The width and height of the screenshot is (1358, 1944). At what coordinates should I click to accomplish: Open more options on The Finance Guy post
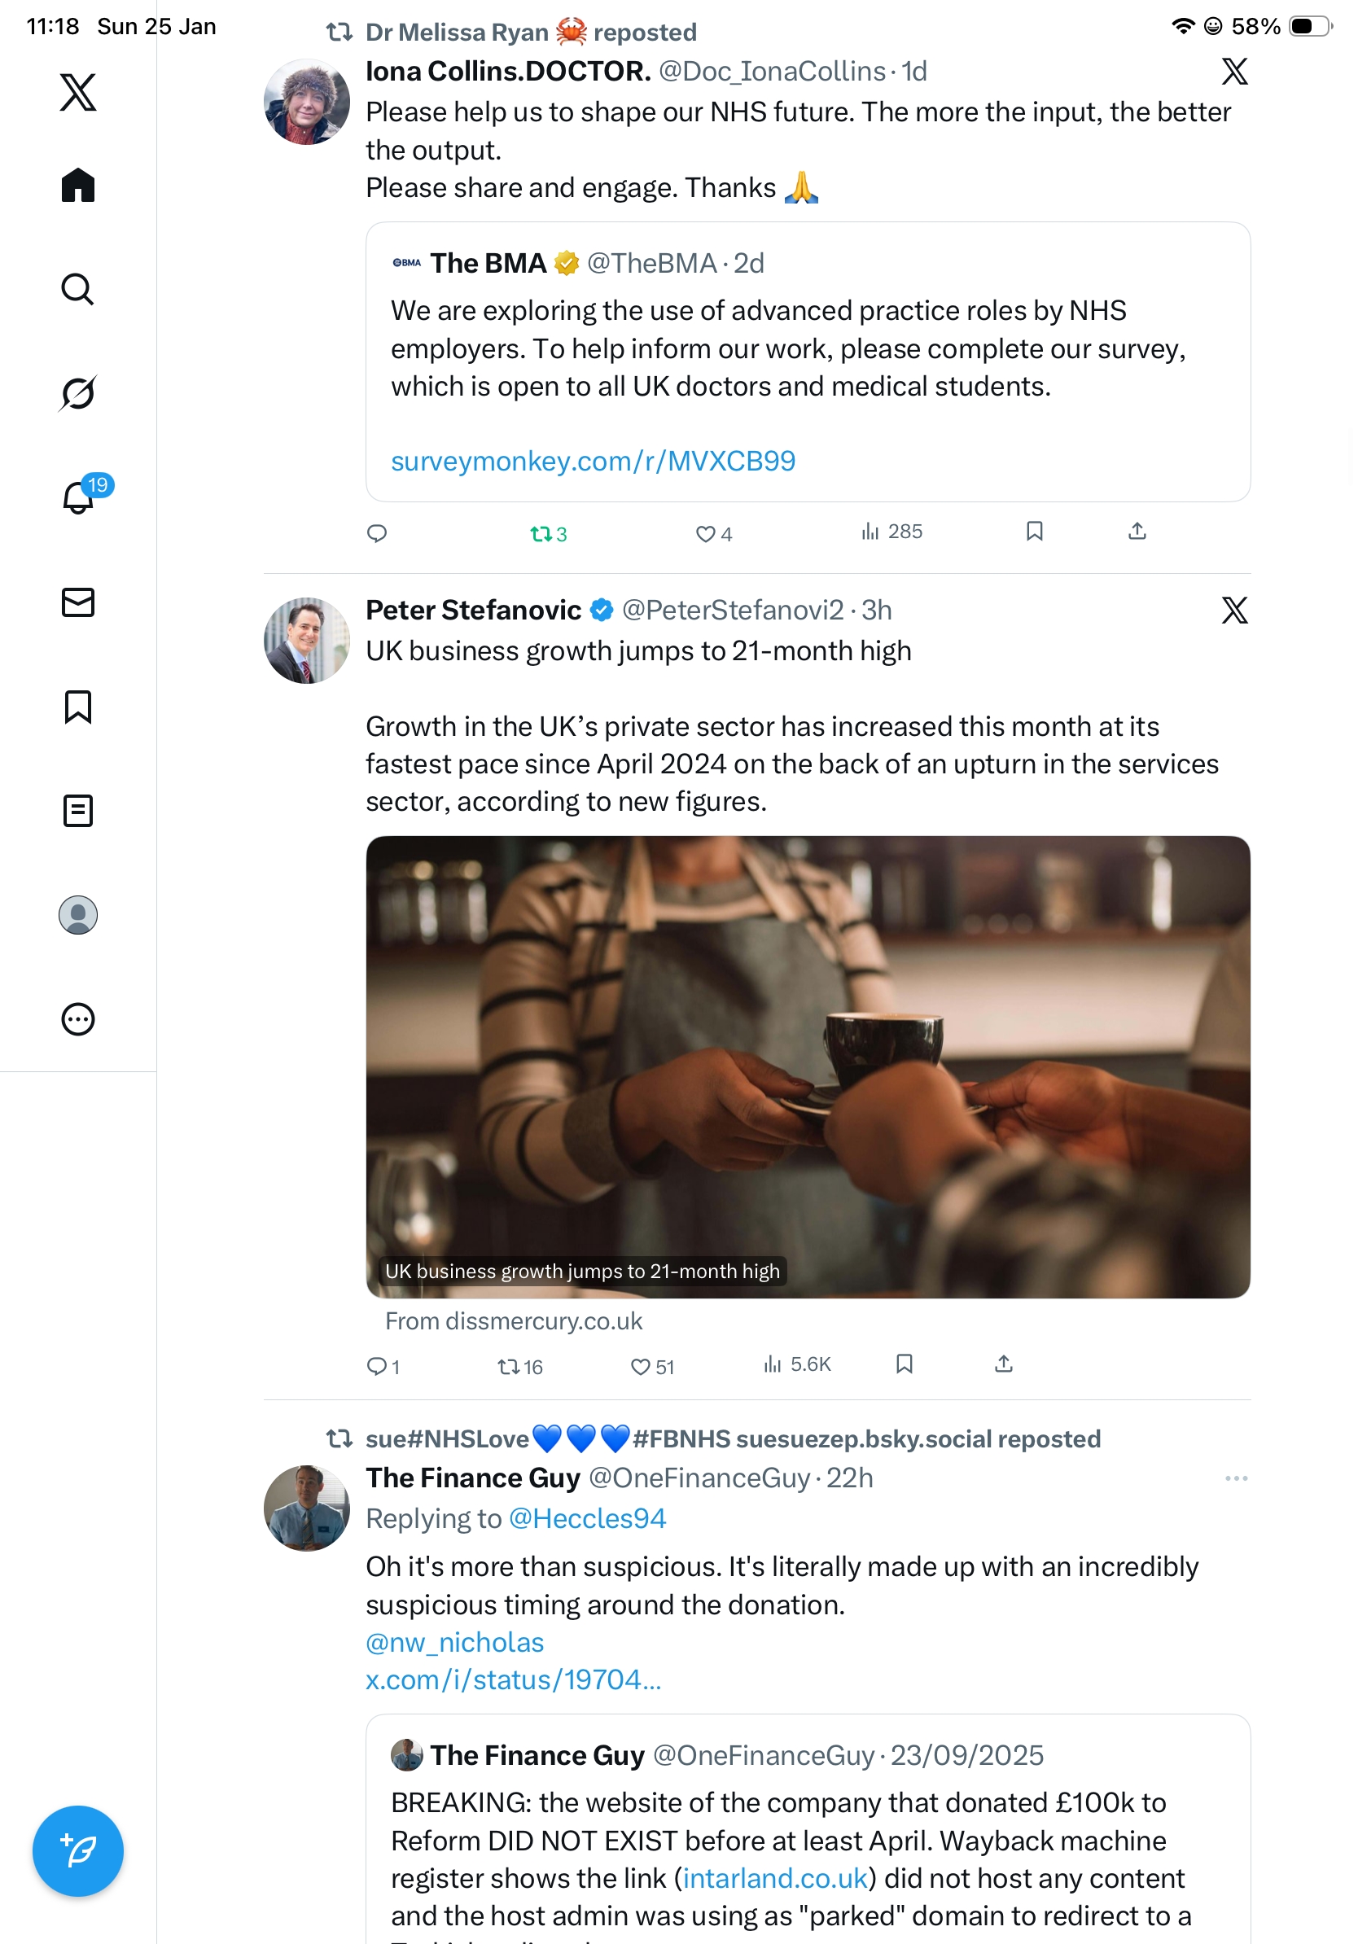coord(1236,1478)
